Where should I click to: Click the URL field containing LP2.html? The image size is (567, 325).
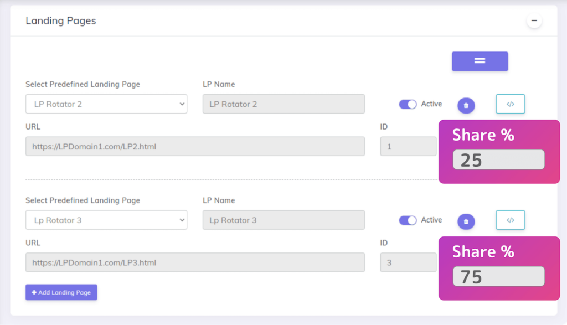coord(195,146)
